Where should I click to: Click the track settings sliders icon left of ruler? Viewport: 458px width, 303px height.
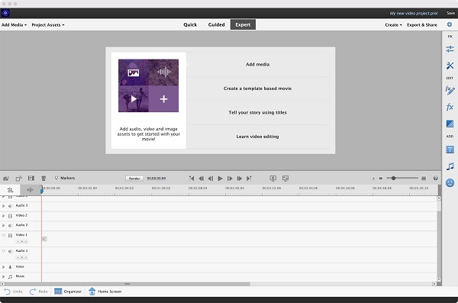pyautogui.click(x=10, y=190)
